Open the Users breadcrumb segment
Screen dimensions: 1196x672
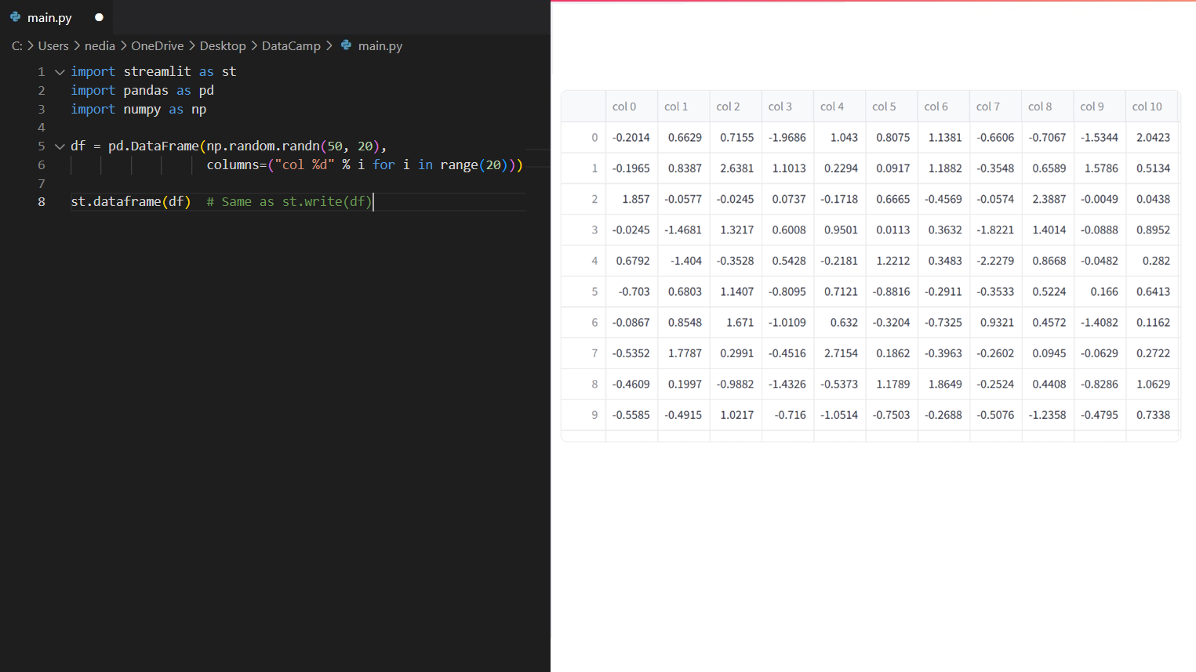coord(53,46)
